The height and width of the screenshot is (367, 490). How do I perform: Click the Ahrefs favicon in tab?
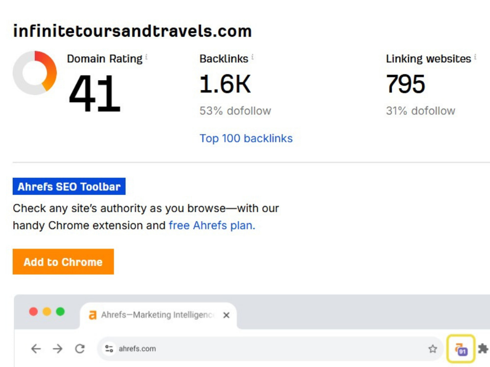click(x=93, y=315)
